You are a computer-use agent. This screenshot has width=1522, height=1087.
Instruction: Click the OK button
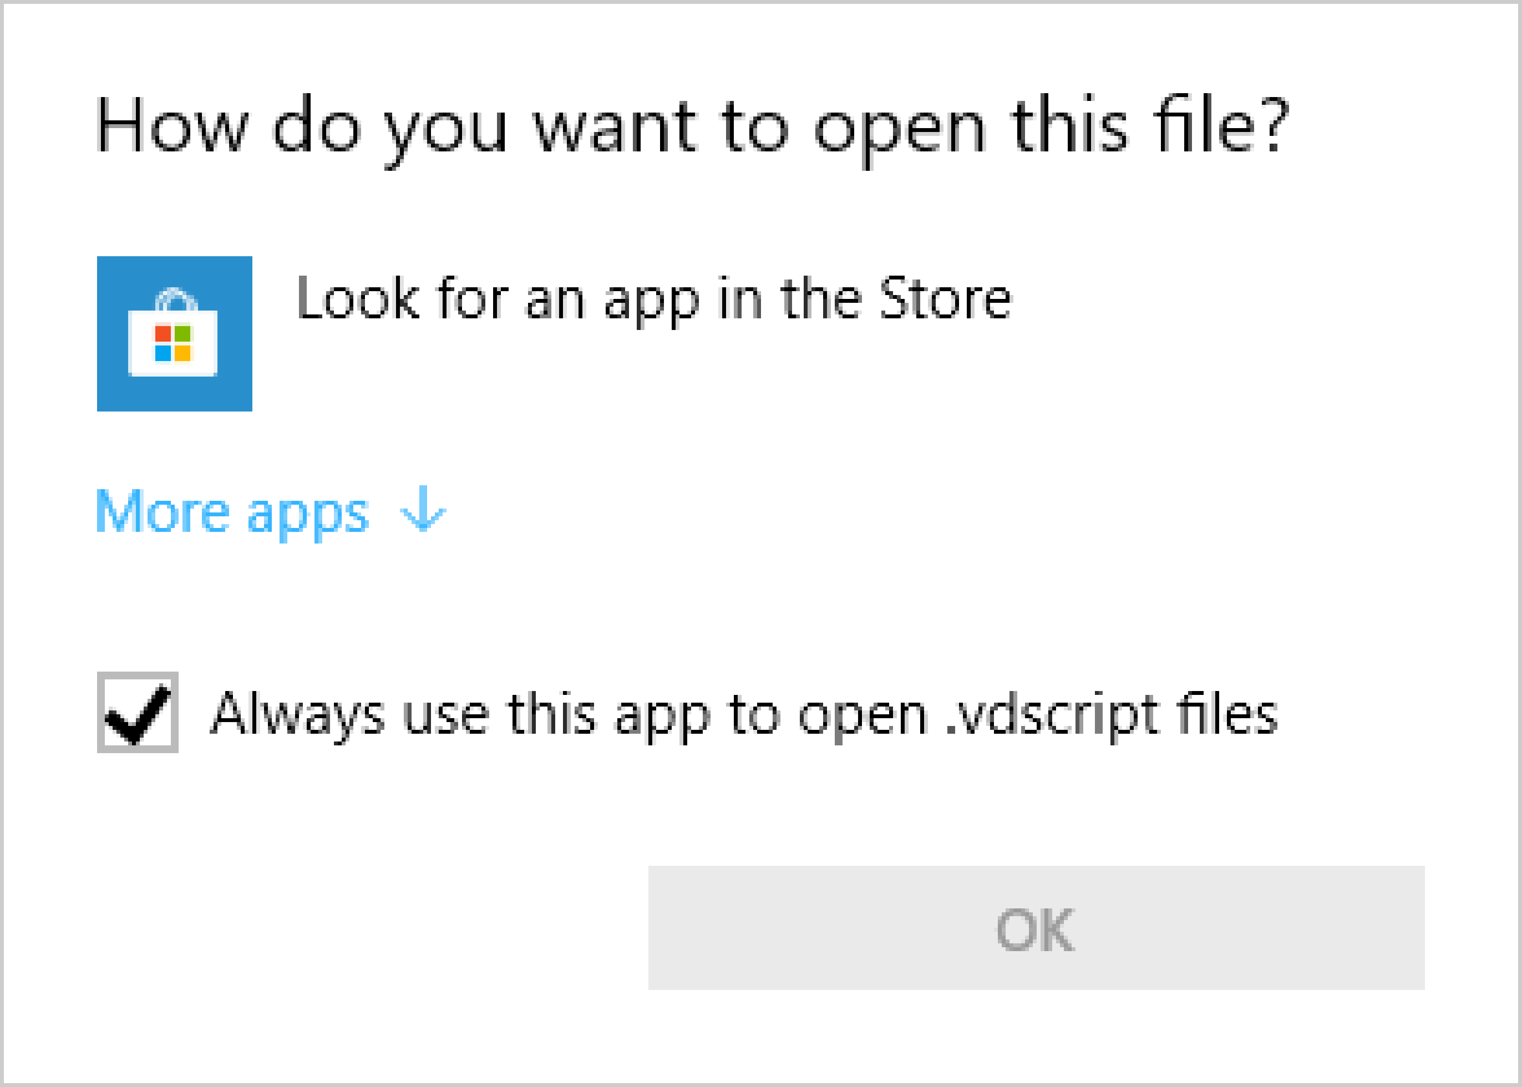click(x=1035, y=929)
